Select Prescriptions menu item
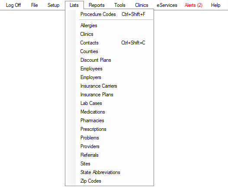Image resolution: width=228 pixels, height=187 pixels. click(109, 129)
